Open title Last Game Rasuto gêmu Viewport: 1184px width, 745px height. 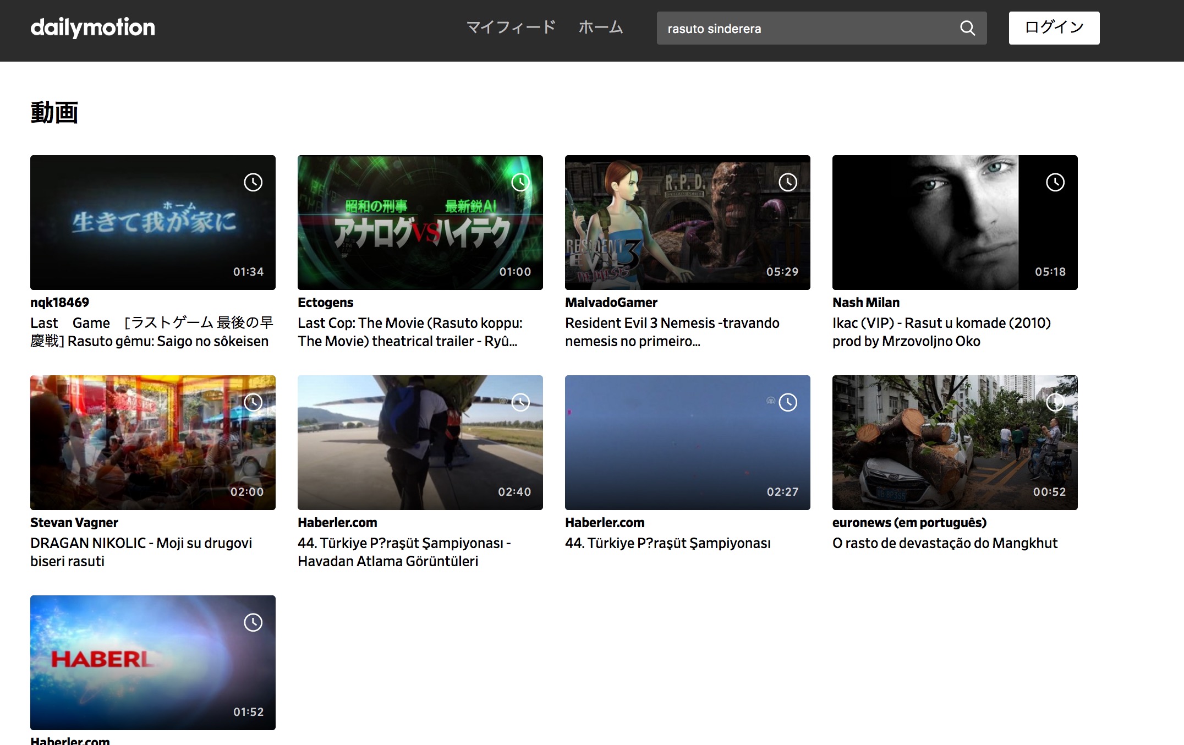point(152,332)
